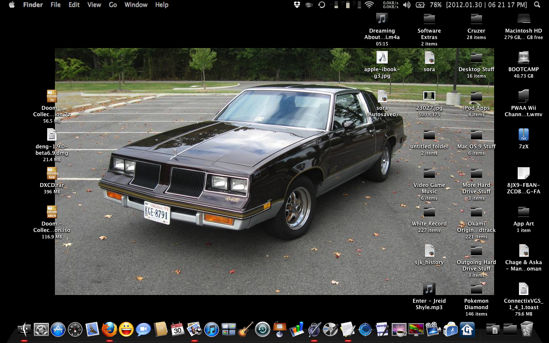Select the 23027.jpg image thumbnail
The width and height of the screenshot is (549, 343).
tap(429, 96)
